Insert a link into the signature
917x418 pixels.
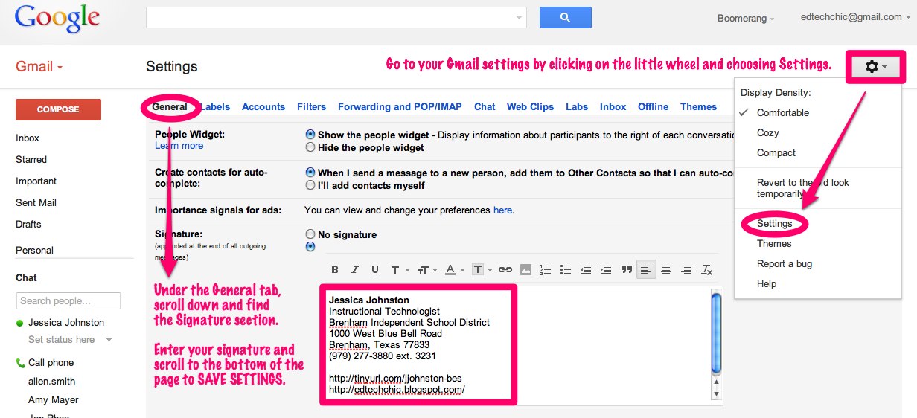pyautogui.click(x=505, y=270)
